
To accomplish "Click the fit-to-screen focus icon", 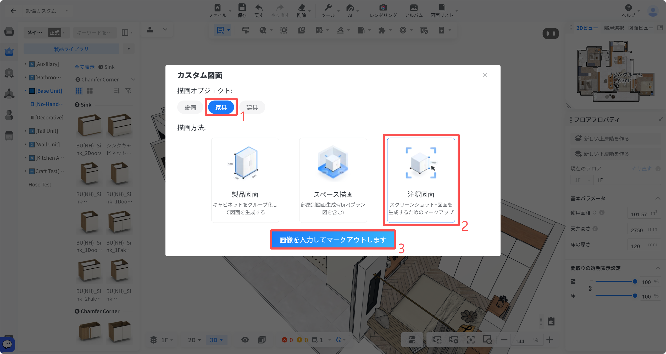I will click(x=470, y=340).
